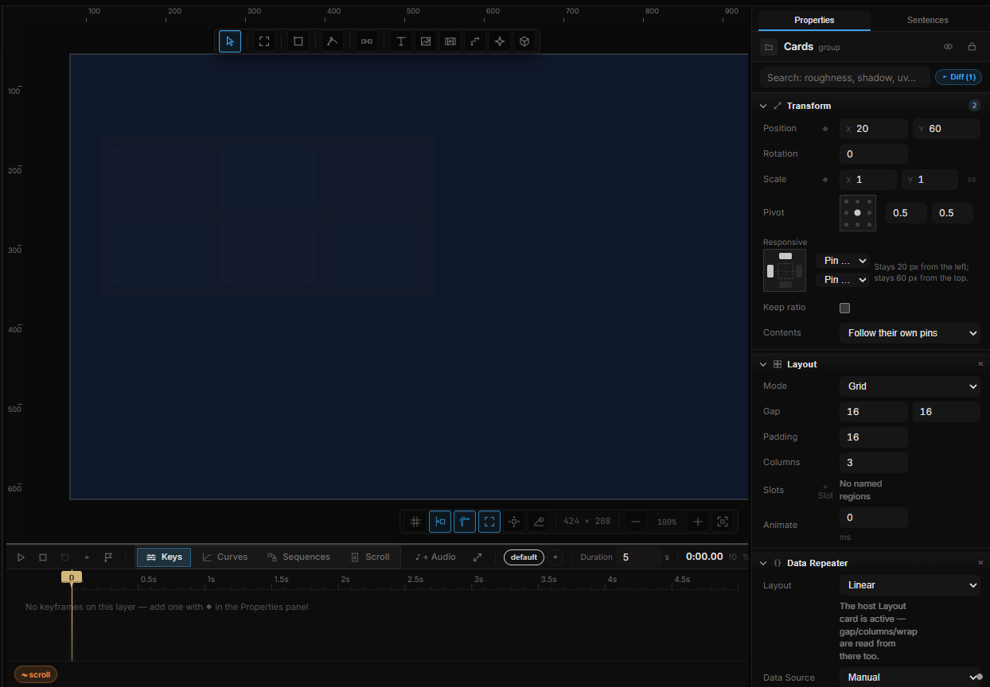
Task: Remove the Layout section with X
Action: [980, 364]
